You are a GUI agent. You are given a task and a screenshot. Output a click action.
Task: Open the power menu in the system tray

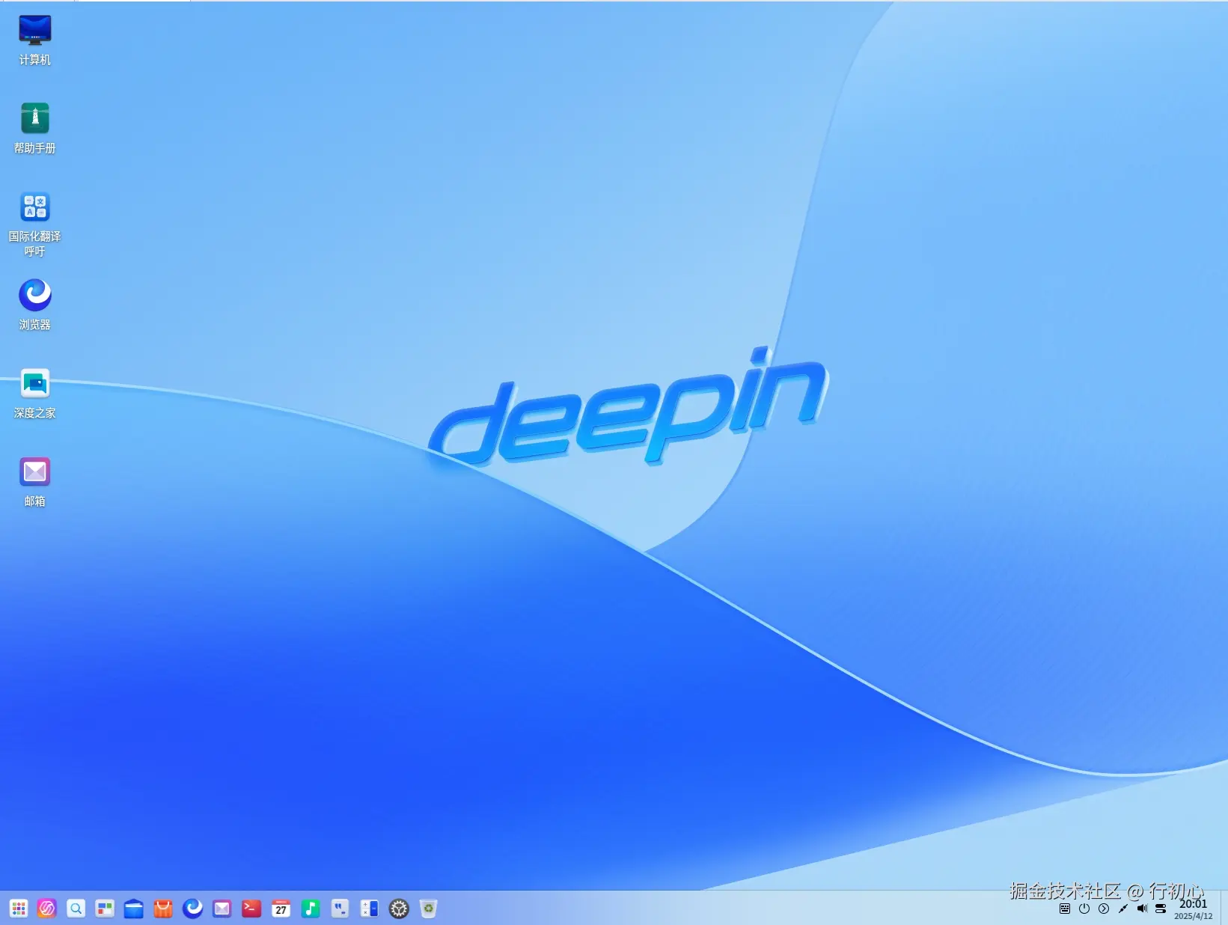1084,909
